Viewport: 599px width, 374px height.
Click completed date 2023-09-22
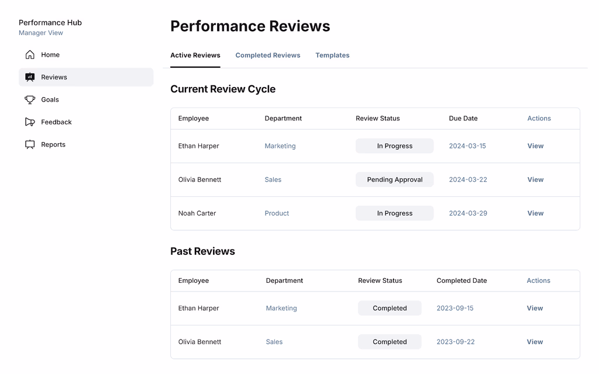(x=455, y=341)
